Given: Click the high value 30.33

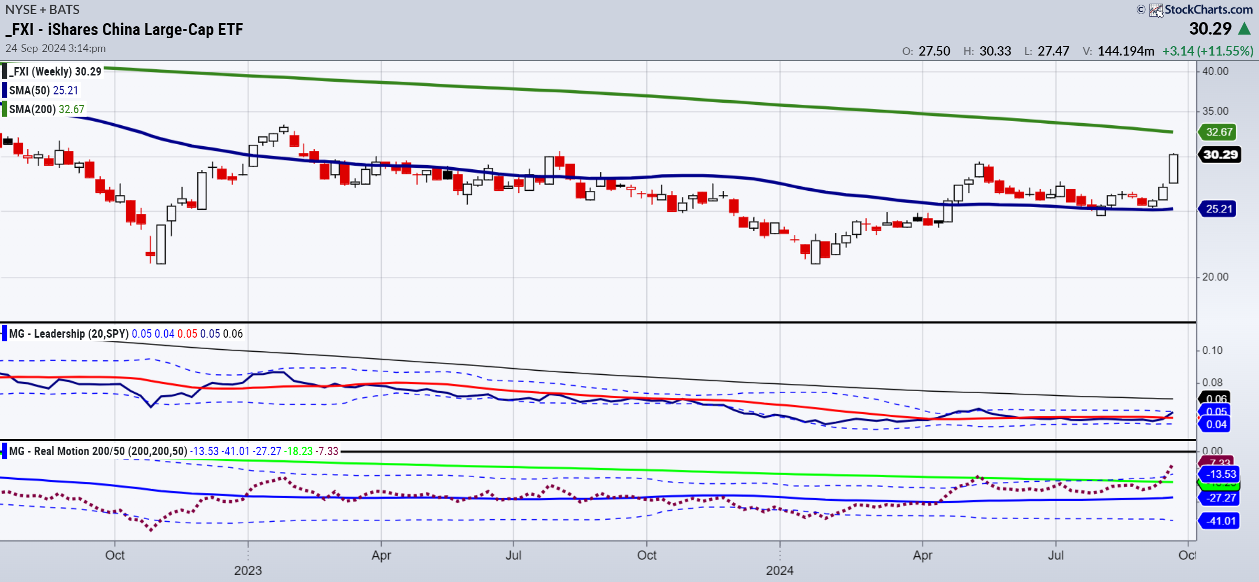Looking at the screenshot, I should click(x=995, y=51).
